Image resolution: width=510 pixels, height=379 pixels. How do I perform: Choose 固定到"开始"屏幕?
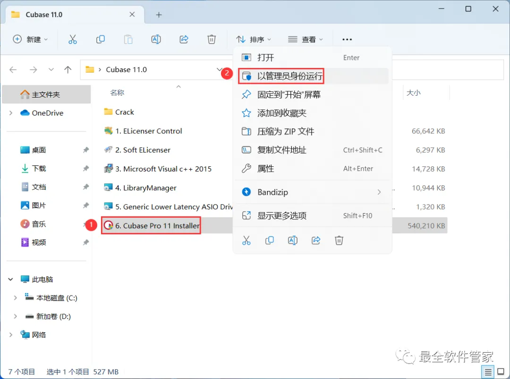pos(312,94)
